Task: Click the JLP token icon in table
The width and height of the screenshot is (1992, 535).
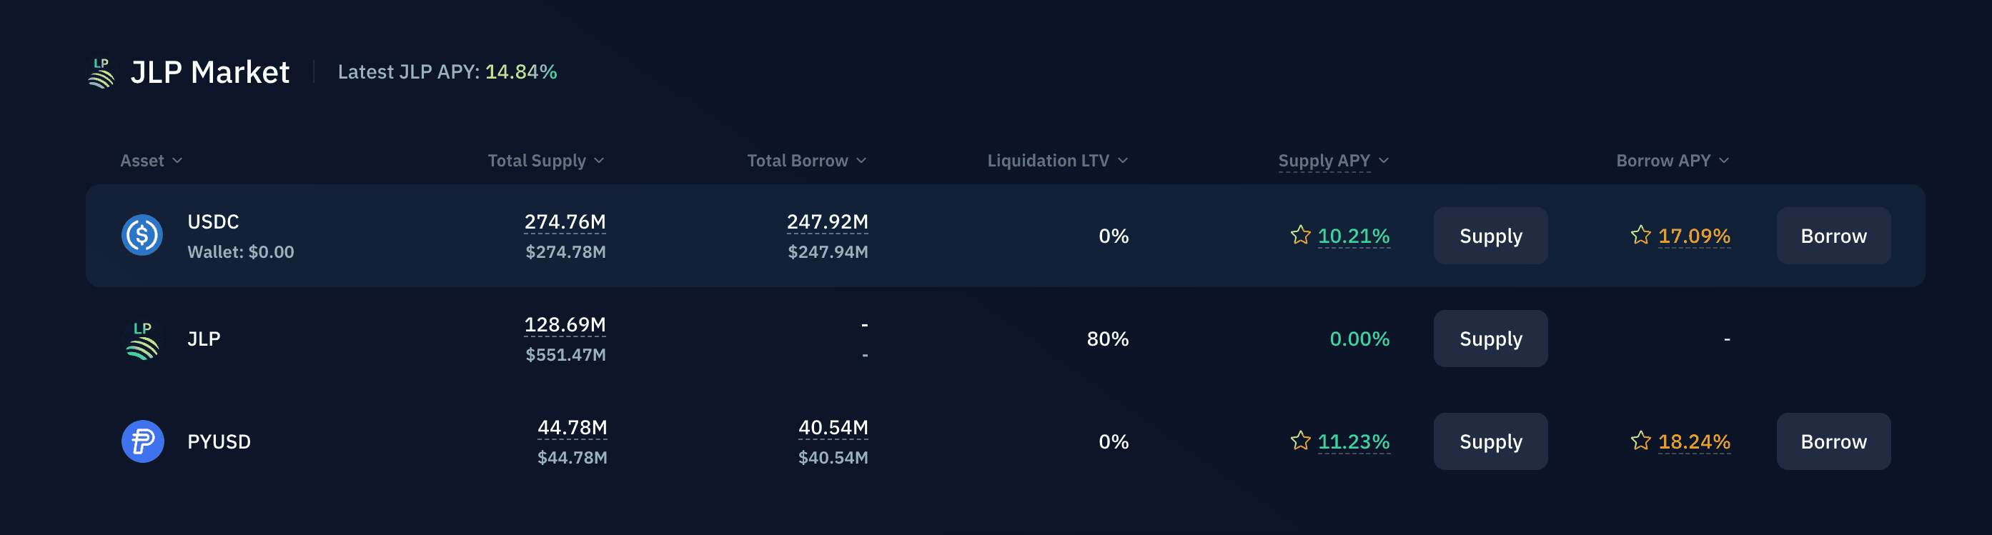Action: 142,340
